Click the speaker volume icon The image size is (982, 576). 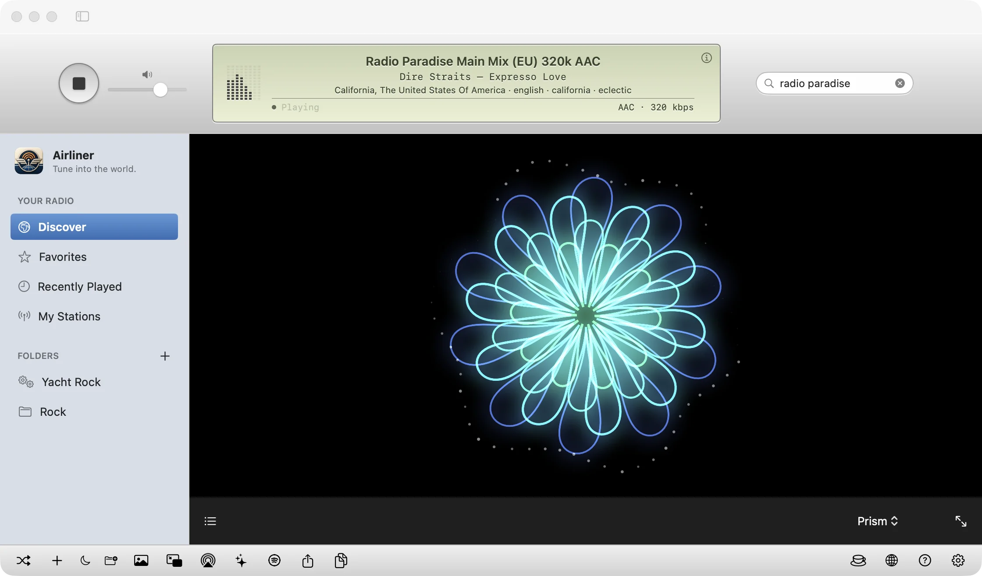tap(147, 74)
